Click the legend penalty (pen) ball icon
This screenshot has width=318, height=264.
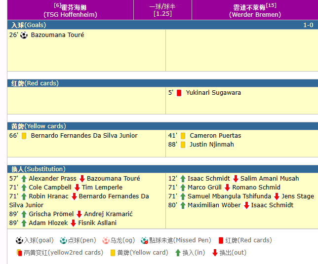pyautogui.click(x=63, y=240)
